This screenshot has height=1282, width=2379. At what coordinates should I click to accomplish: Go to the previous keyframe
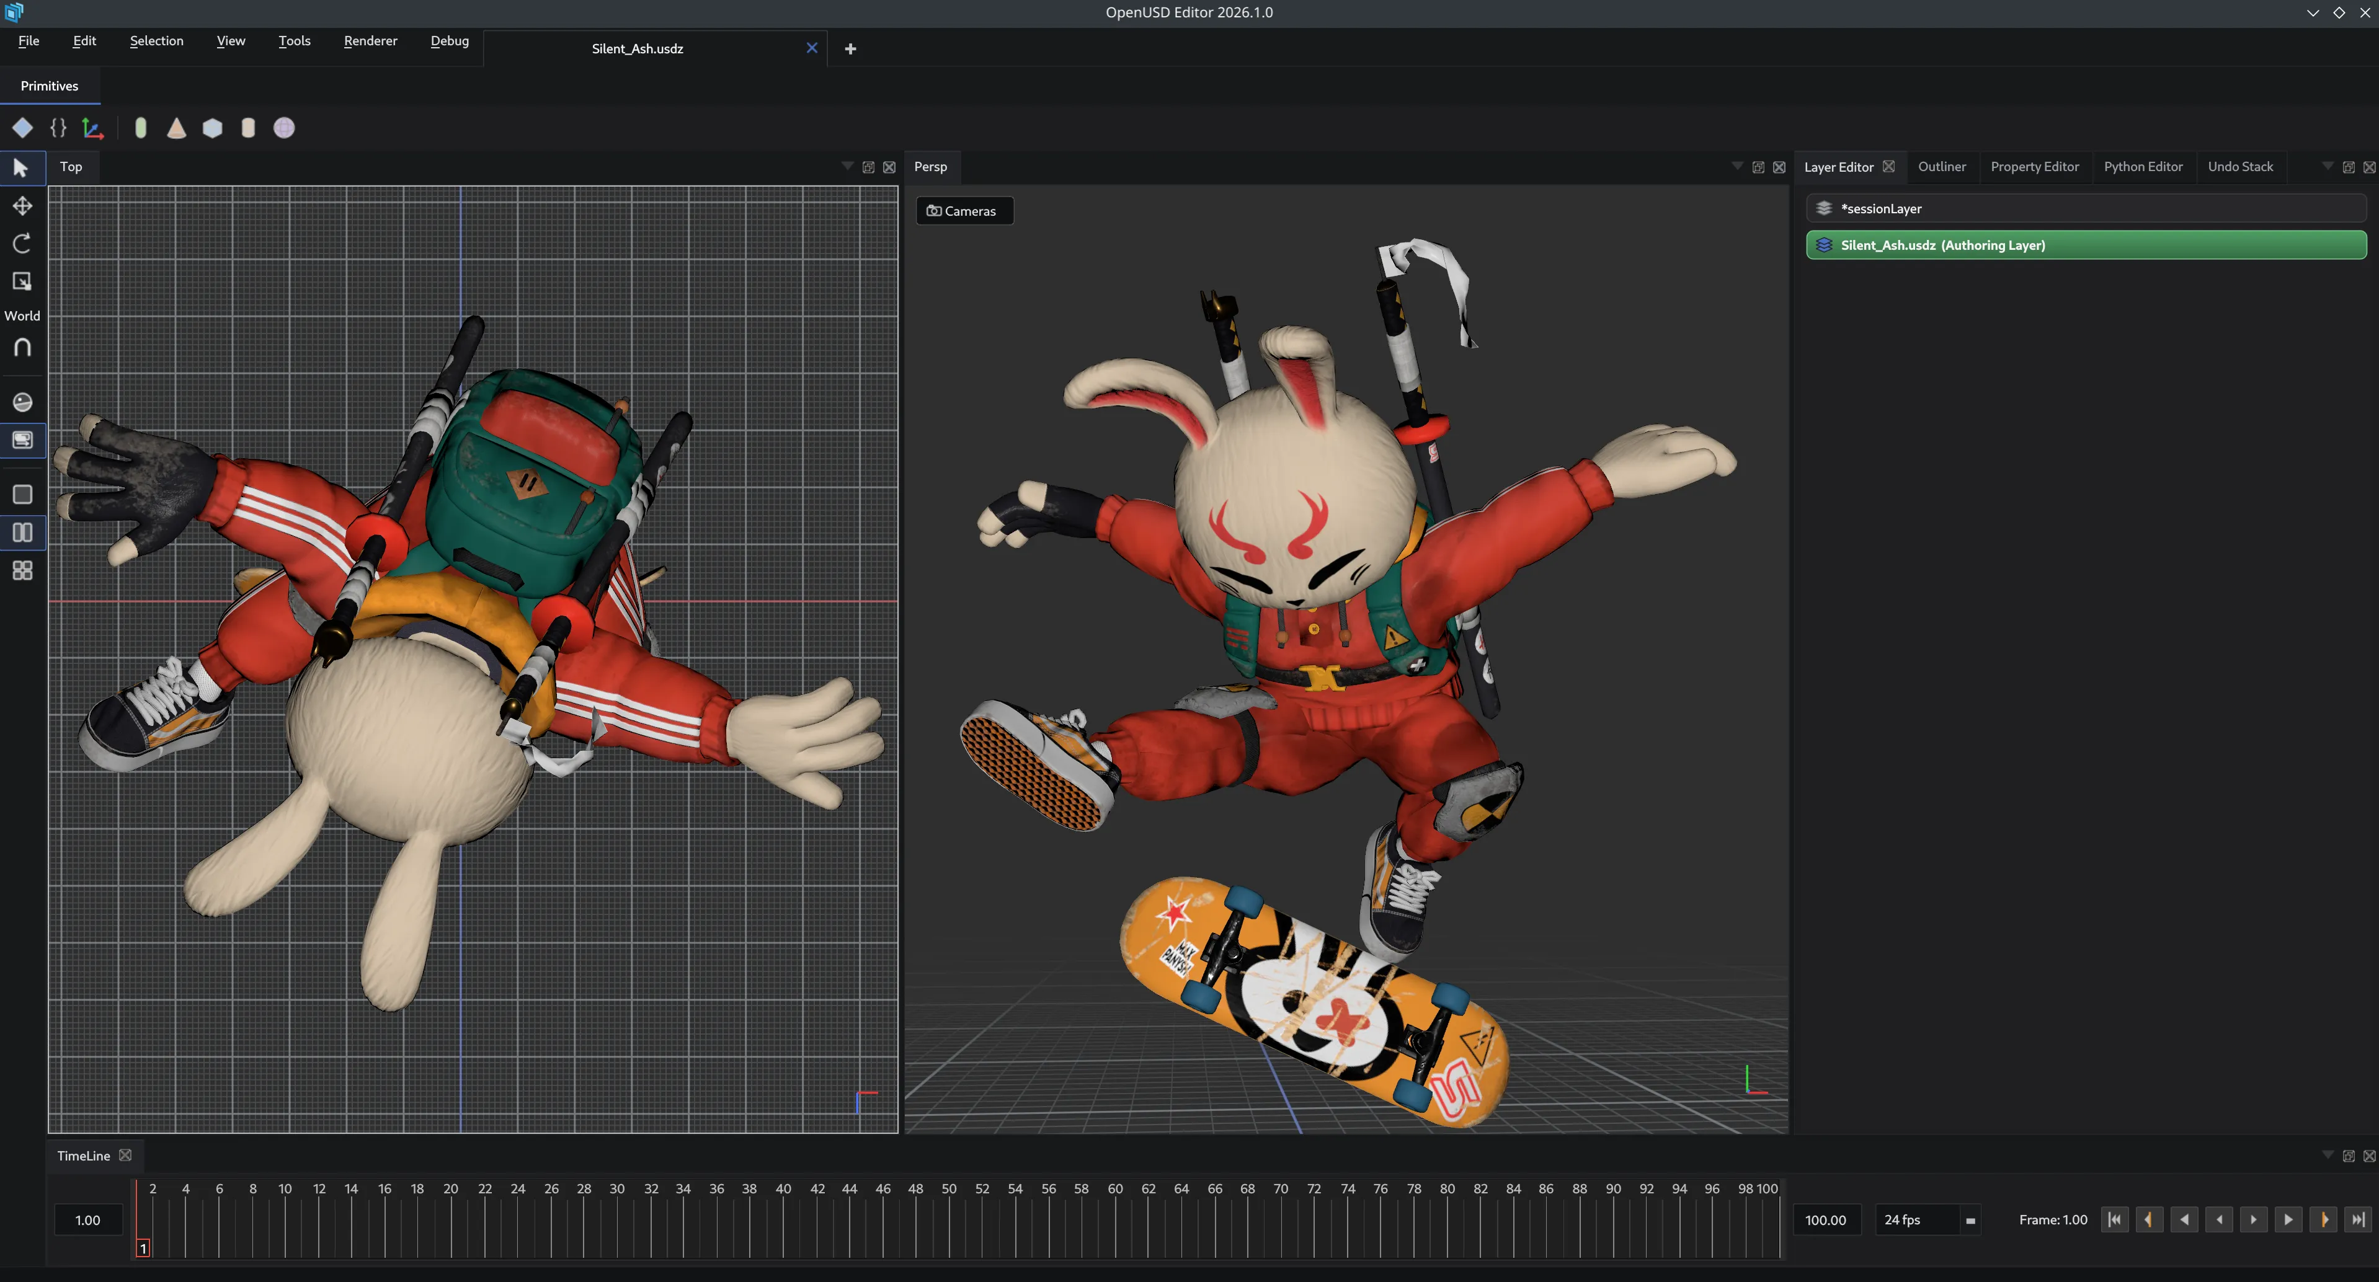coord(2149,1219)
